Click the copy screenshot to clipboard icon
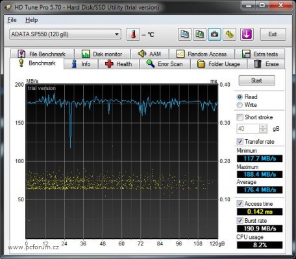This screenshot has height=259, width=296. [x=199, y=34]
